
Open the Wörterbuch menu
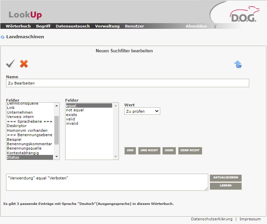18,26
